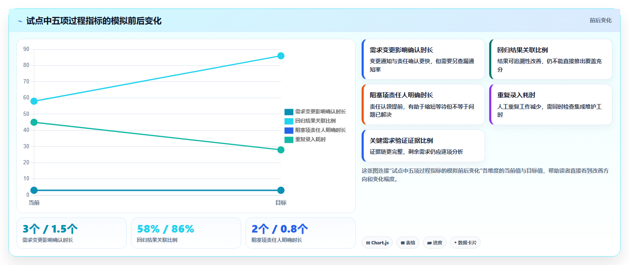629x265 pixels.
Task: Click the 阻塞项责任人明确时长 legend label
Action: click(321, 130)
